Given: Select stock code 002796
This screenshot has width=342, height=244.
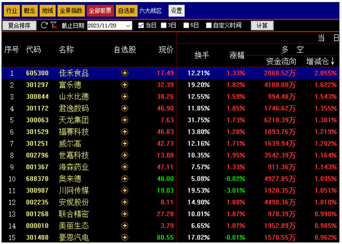Looking at the screenshot, I should pos(37,155).
